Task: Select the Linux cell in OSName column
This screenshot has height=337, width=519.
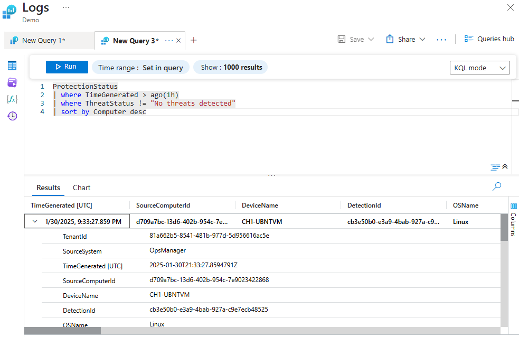Action: (x=460, y=222)
